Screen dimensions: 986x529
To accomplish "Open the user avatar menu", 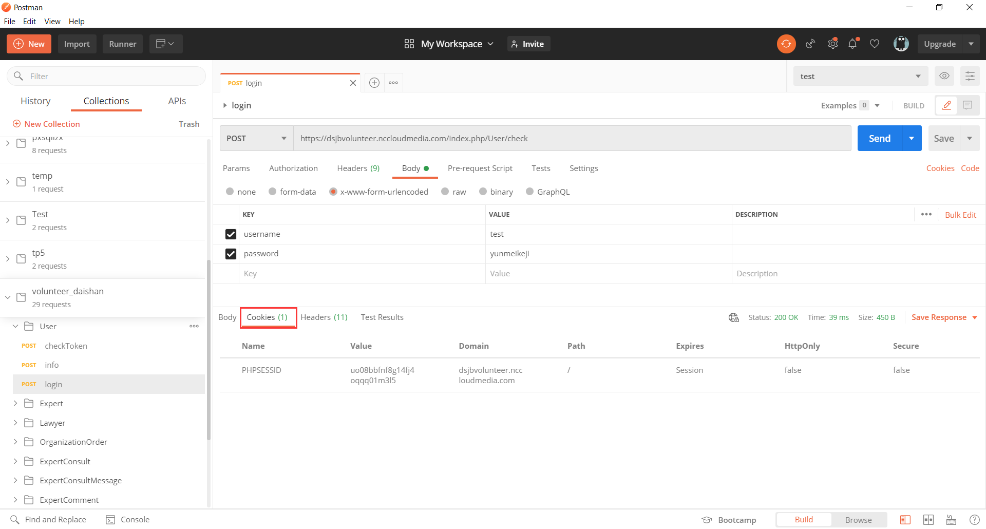I will click(901, 44).
